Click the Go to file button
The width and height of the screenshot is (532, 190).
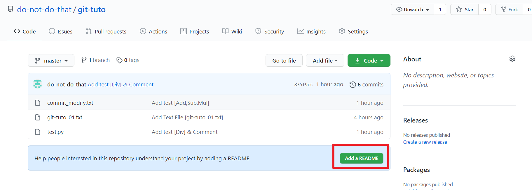click(284, 61)
